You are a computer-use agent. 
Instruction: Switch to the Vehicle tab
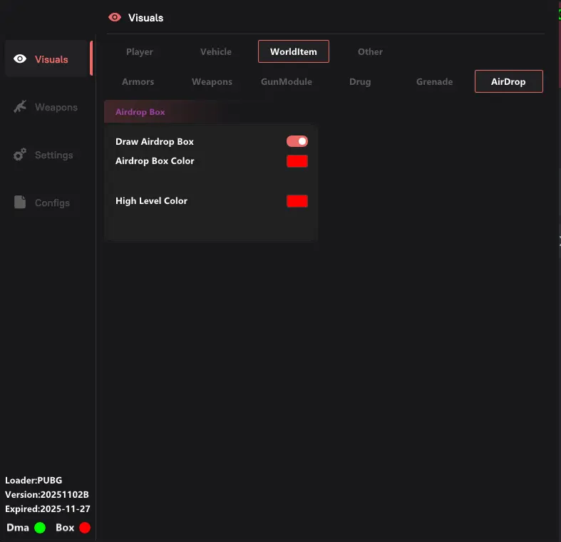(216, 51)
